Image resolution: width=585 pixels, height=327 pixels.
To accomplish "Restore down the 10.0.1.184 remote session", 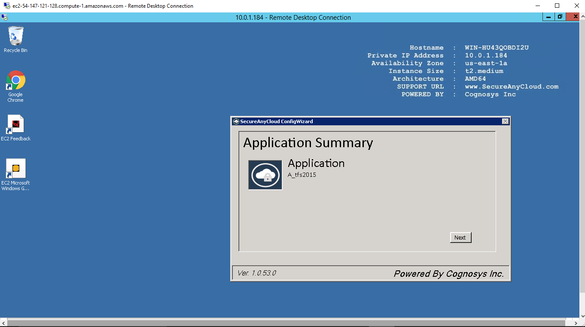I will pos(560,17).
